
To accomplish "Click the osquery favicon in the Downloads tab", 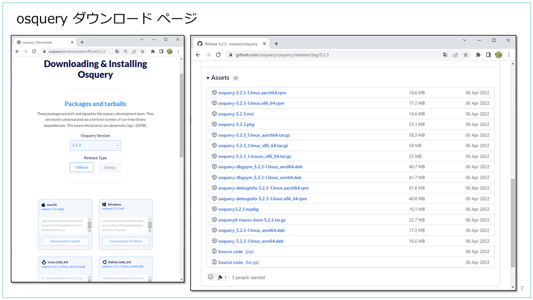I will pos(19,42).
